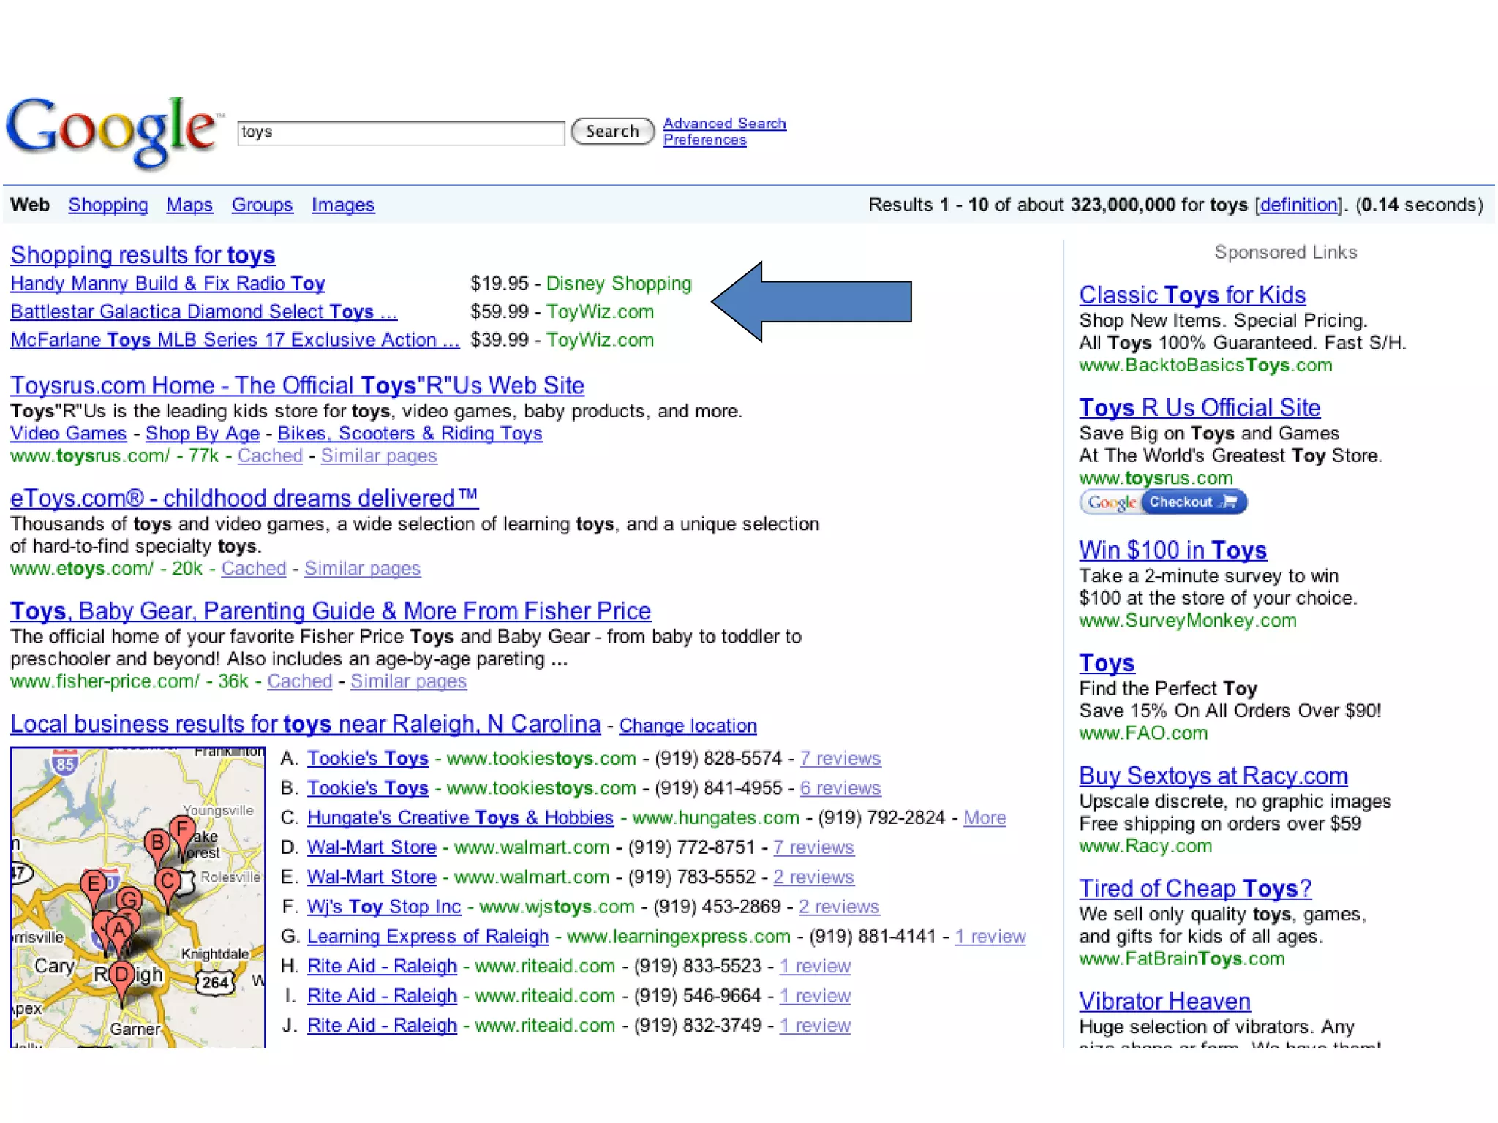Click the Change location link
Image resolution: width=1498 pixels, height=1123 pixels.
click(x=688, y=725)
